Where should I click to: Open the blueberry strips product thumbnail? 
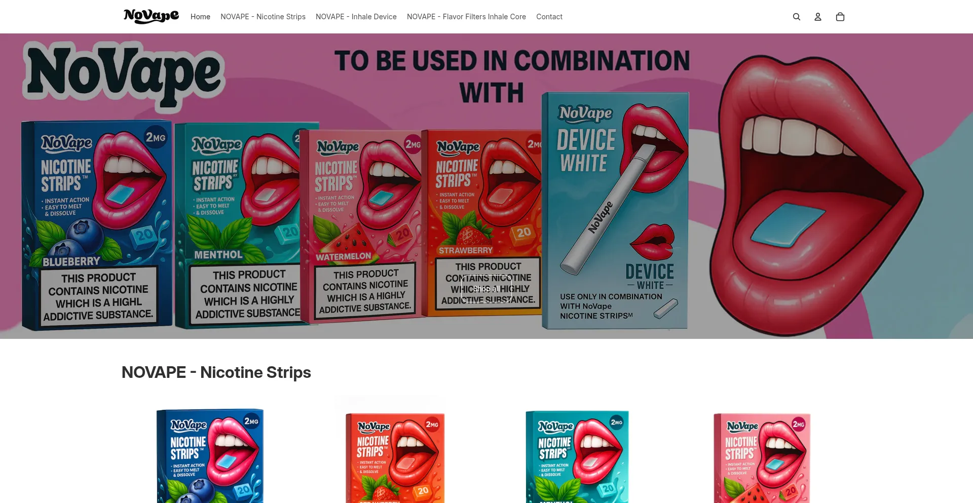[210, 456]
